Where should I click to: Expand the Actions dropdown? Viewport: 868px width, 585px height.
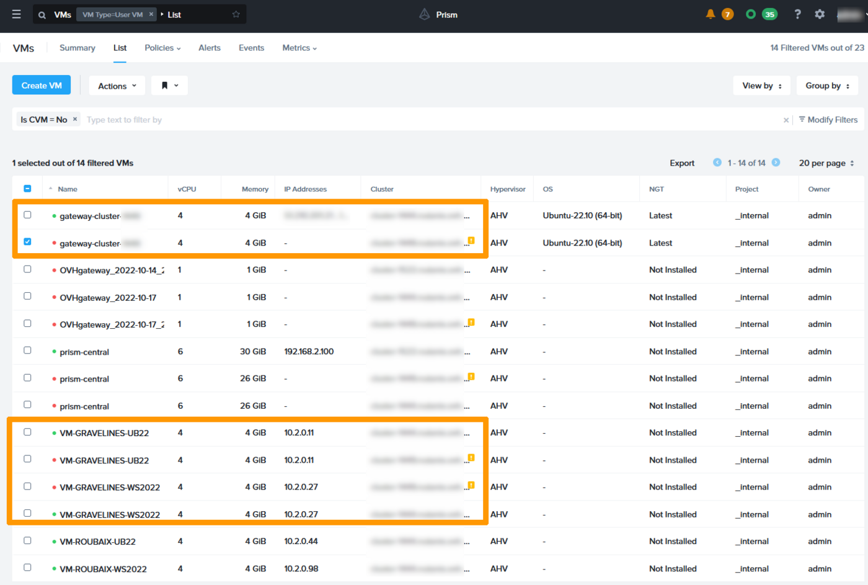point(117,86)
